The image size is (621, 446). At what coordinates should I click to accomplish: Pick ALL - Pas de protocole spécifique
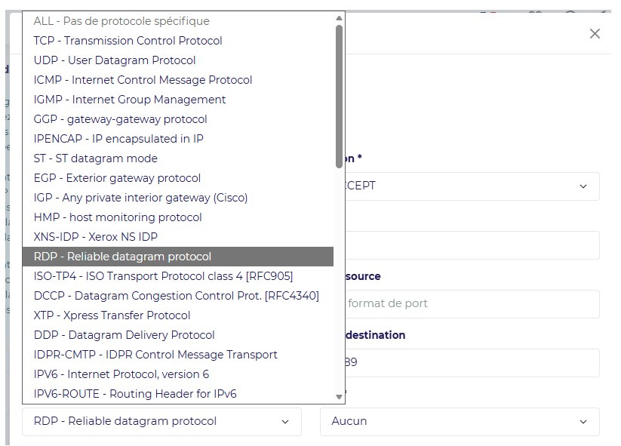tap(178, 21)
